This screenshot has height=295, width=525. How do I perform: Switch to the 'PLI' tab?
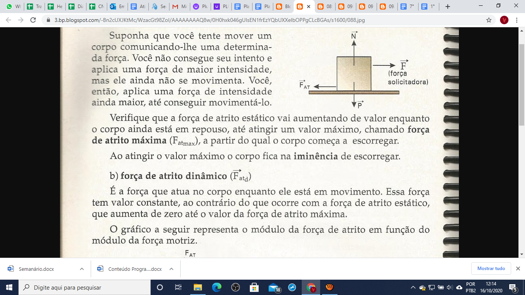coord(221,7)
